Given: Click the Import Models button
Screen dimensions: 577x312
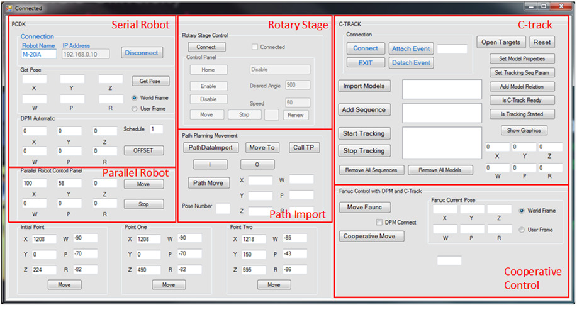Looking at the screenshot, I should click(364, 86).
